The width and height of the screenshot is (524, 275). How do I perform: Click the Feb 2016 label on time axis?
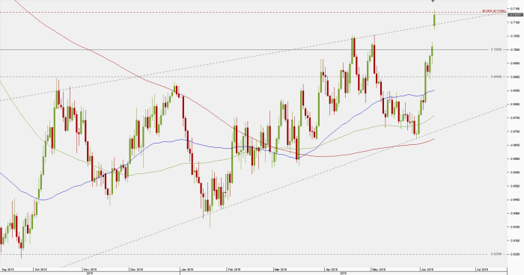tap(234, 269)
